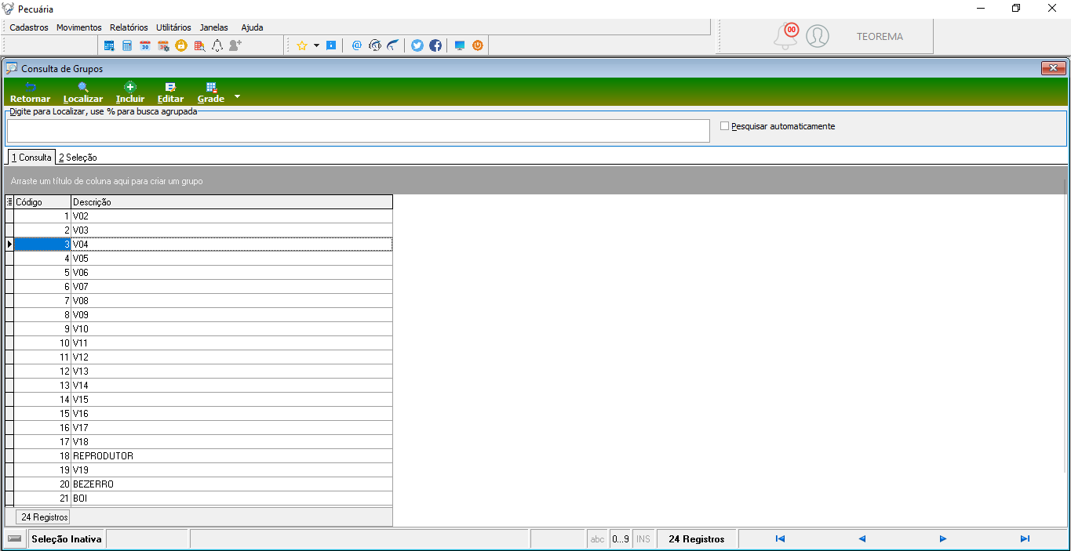1071x551 pixels.
Task: Click the Retornar button
Action: (30, 92)
